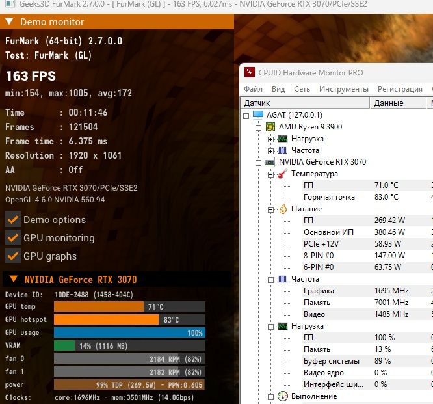Click the VRAM 14% usage bar
The image size is (433, 404).
point(129,345)
